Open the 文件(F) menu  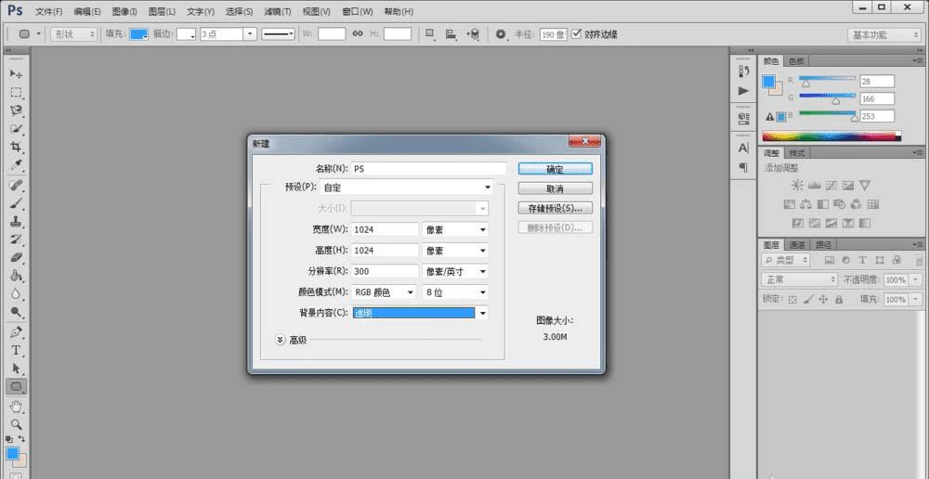pyautogui.click(x=48, y=12)
